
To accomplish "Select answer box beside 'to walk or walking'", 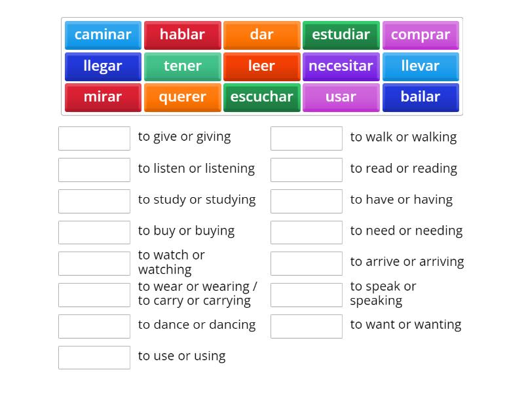I will (307, 138).
